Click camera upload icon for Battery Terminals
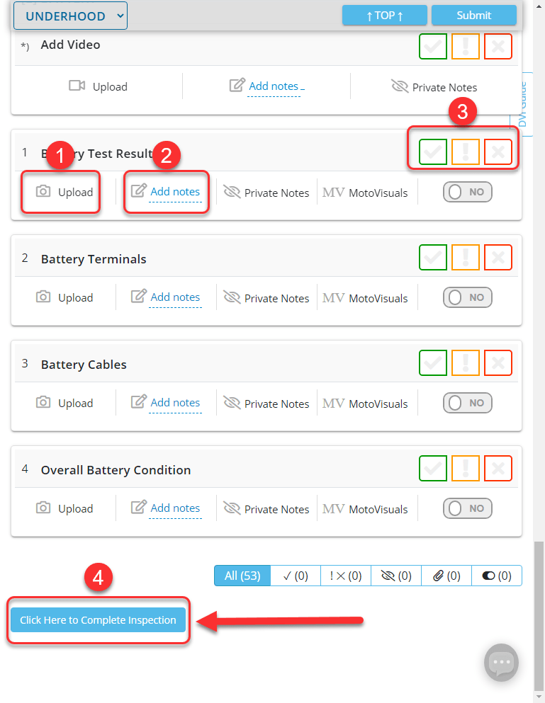This screenshot has width=545, height=703. (44, 297)
